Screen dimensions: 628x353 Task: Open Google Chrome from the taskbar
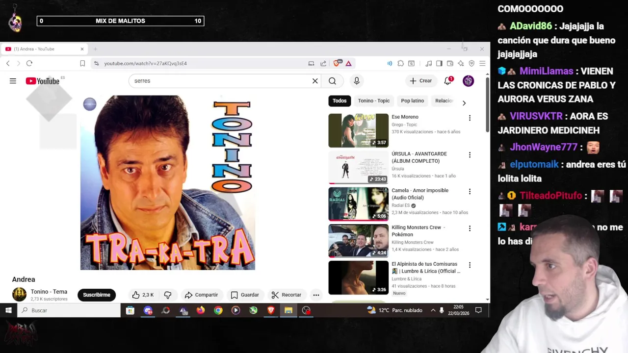[x=218, y=310]
